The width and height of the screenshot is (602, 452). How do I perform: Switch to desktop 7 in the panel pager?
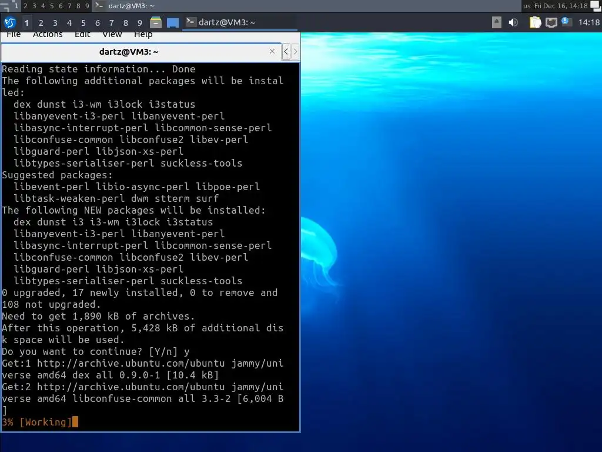pos(111,23)
